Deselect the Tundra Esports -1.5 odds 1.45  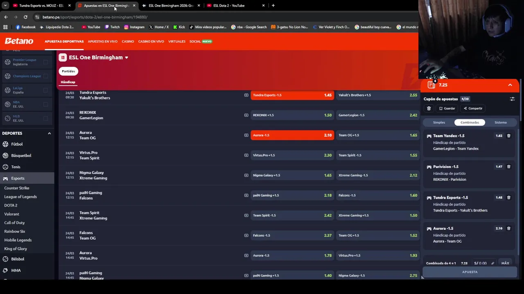pos(292,95)
